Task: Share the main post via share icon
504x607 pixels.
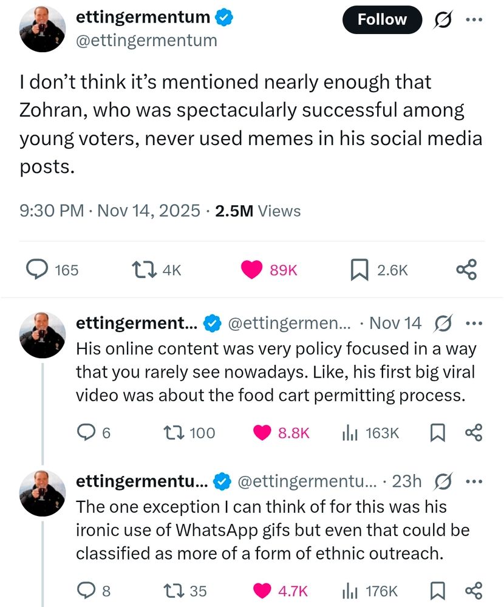Action: (x=466, y=270)
